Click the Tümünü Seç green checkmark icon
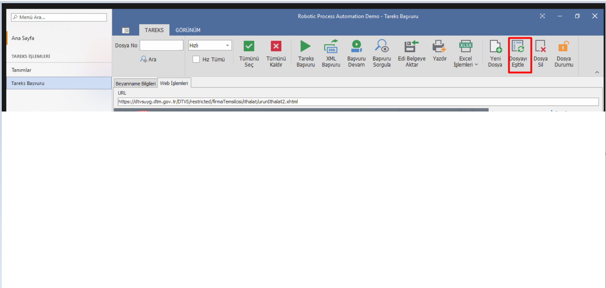The image size is (606, 288). pos(249,46)
